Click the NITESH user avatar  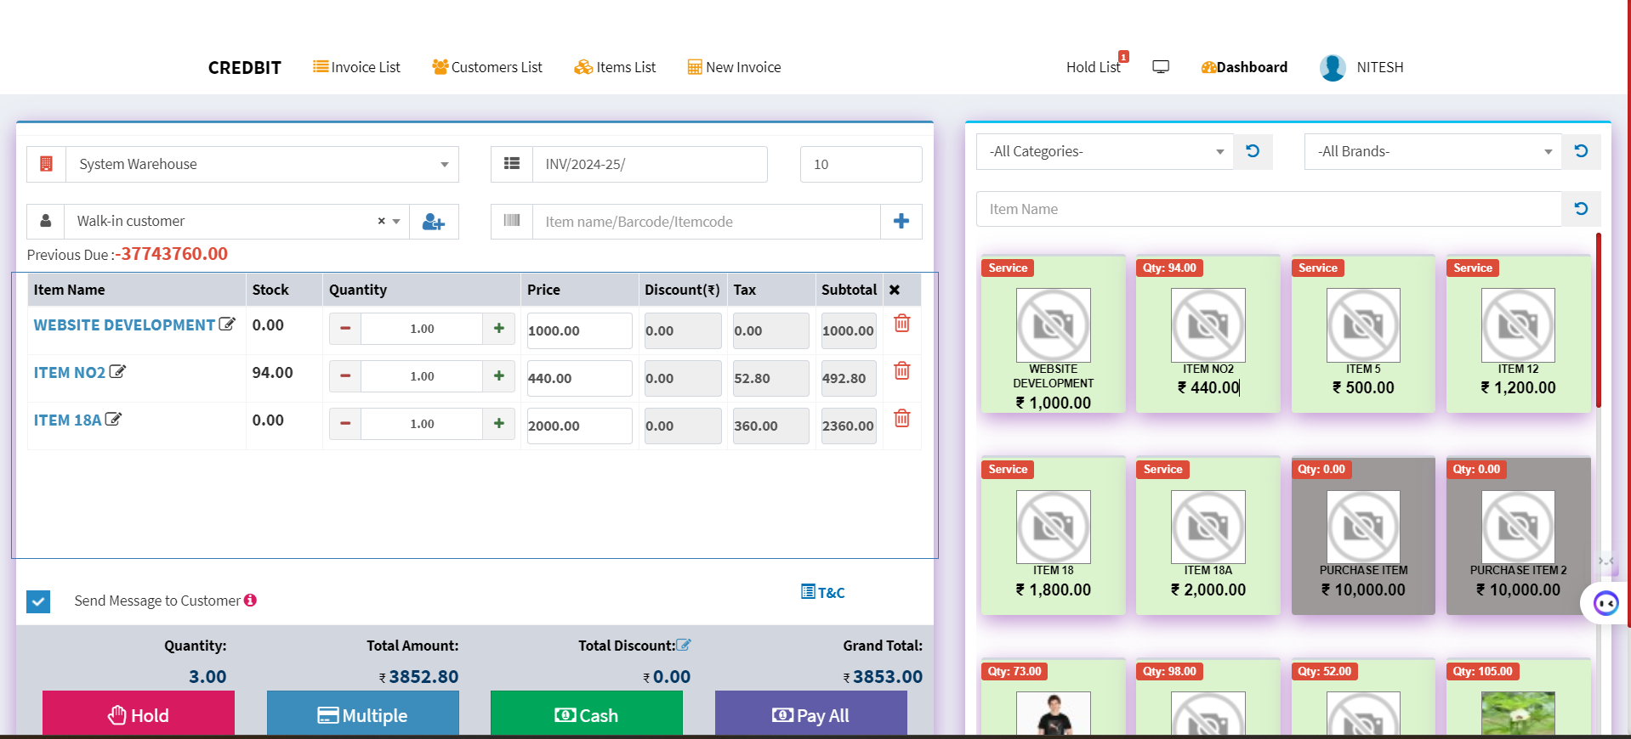coord(1333,67)
